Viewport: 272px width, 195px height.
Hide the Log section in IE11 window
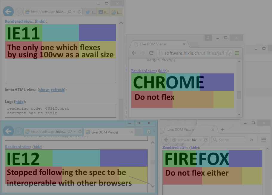point(19,102)
